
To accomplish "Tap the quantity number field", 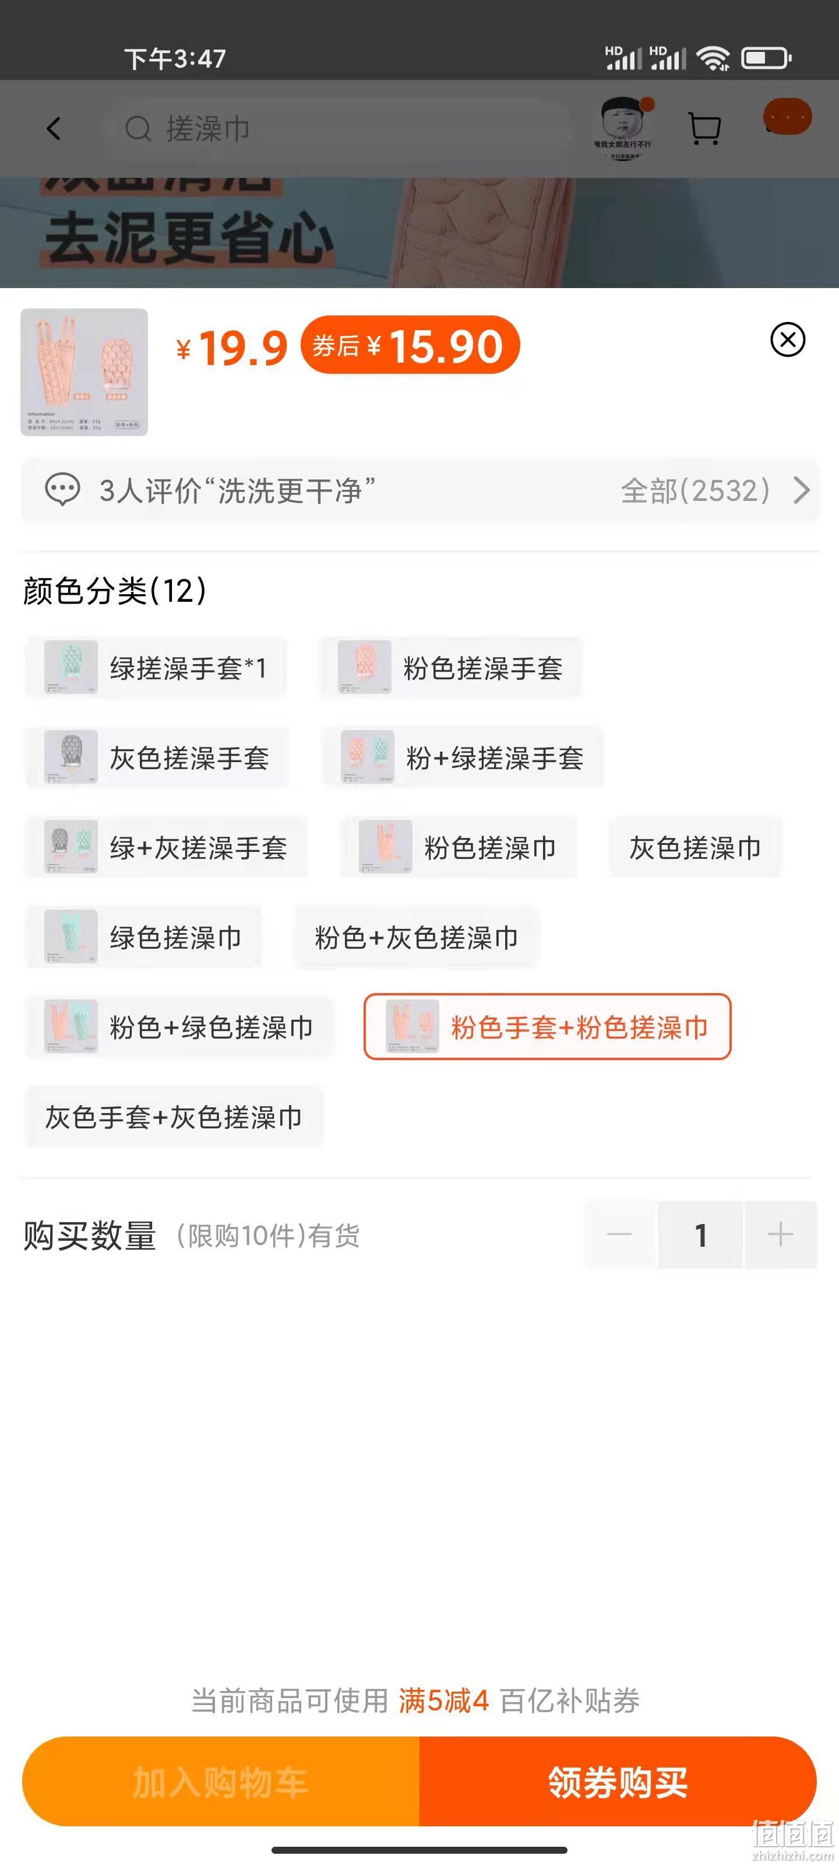I will click(x=700, y=1234).
